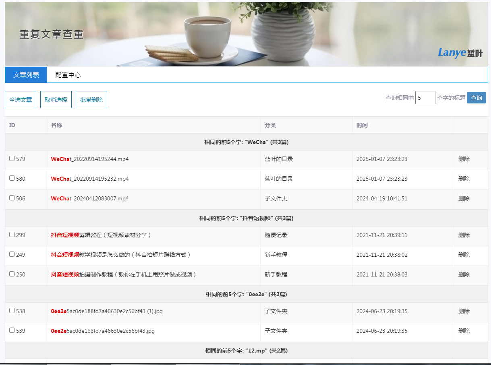Tick the checkbox for article 538
491x365 pixels.
pos(12,311)
